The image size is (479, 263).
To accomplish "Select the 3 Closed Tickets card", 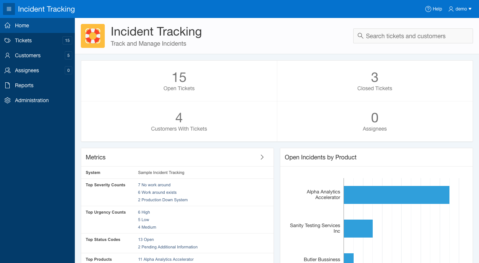I will pos(375,81).
